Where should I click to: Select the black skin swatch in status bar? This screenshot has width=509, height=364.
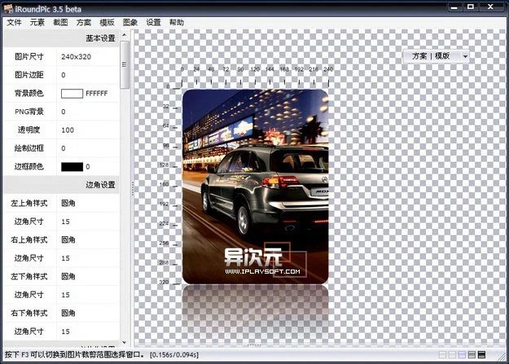[482, 354]
